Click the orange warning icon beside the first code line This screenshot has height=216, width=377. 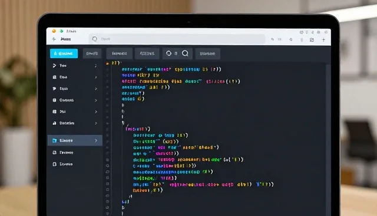[108, 63]
